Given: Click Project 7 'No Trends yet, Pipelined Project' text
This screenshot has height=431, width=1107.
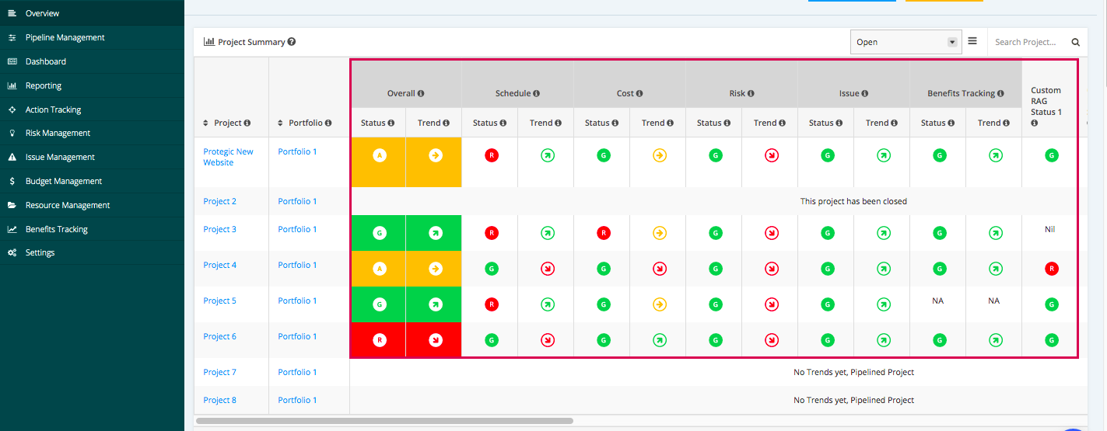Looking at the screenshot, I should pyautogui.click(x=853, y=372).
